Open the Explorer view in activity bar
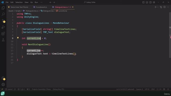171x96 pixels. (3, 8)
